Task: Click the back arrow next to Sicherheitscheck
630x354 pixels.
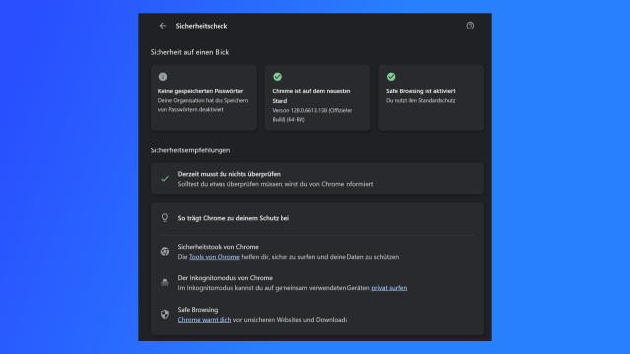Action: coord(163,26)
